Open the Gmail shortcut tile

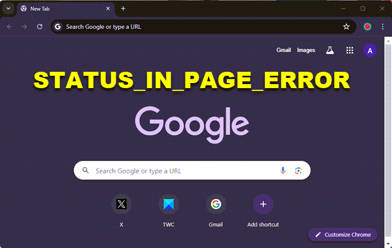coord(216,211)
